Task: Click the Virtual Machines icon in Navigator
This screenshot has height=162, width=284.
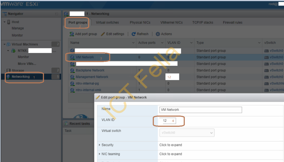Action: click(8, 44)
